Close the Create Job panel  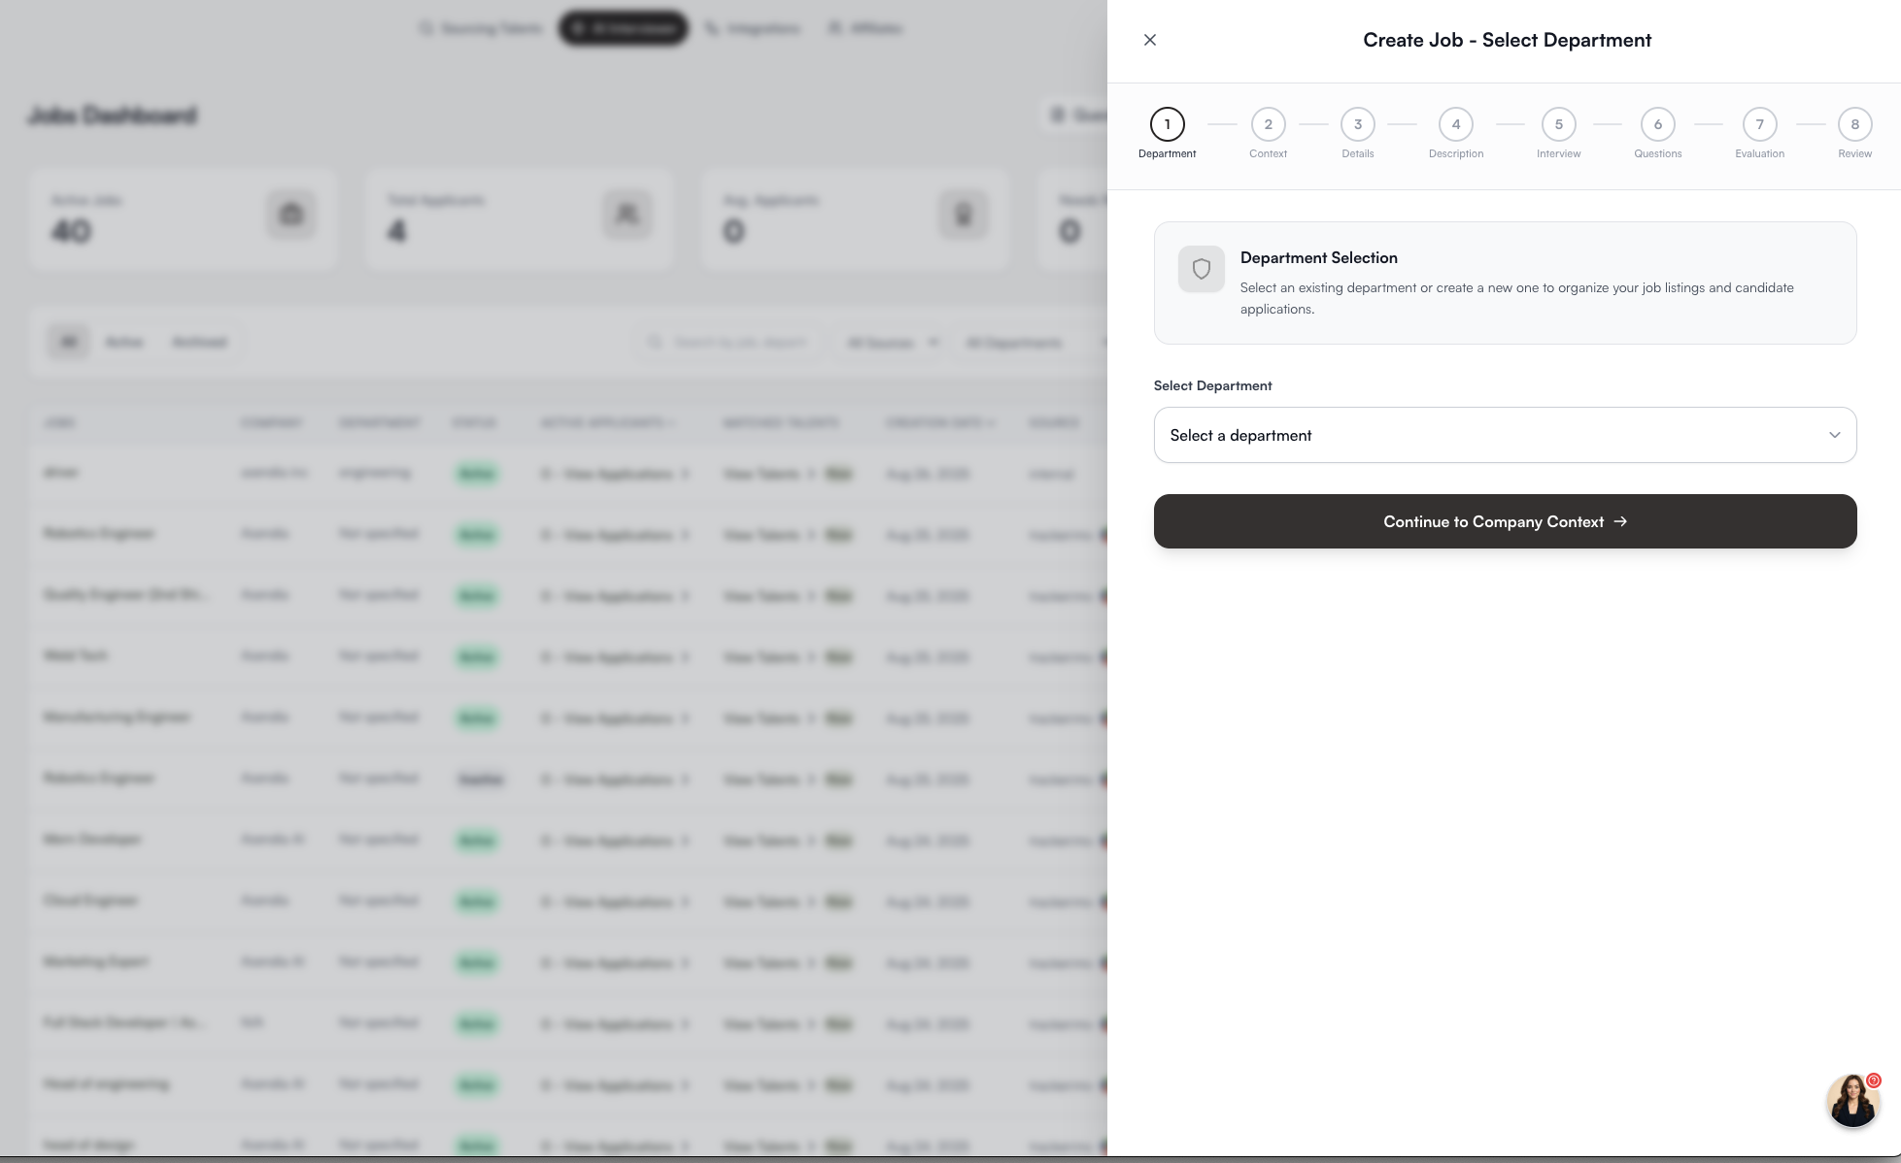coord(1150,40)
